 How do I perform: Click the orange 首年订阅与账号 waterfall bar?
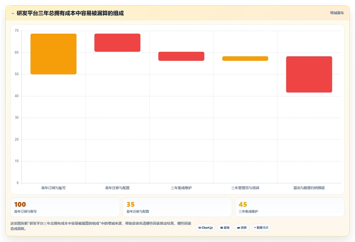point(54,54)
